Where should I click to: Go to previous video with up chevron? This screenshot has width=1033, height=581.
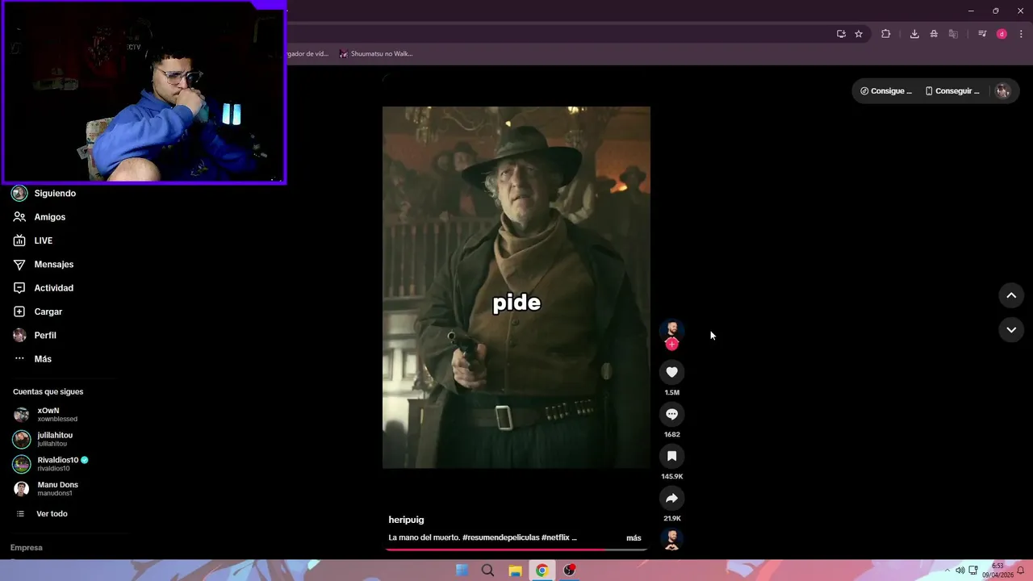point(1011,295)
